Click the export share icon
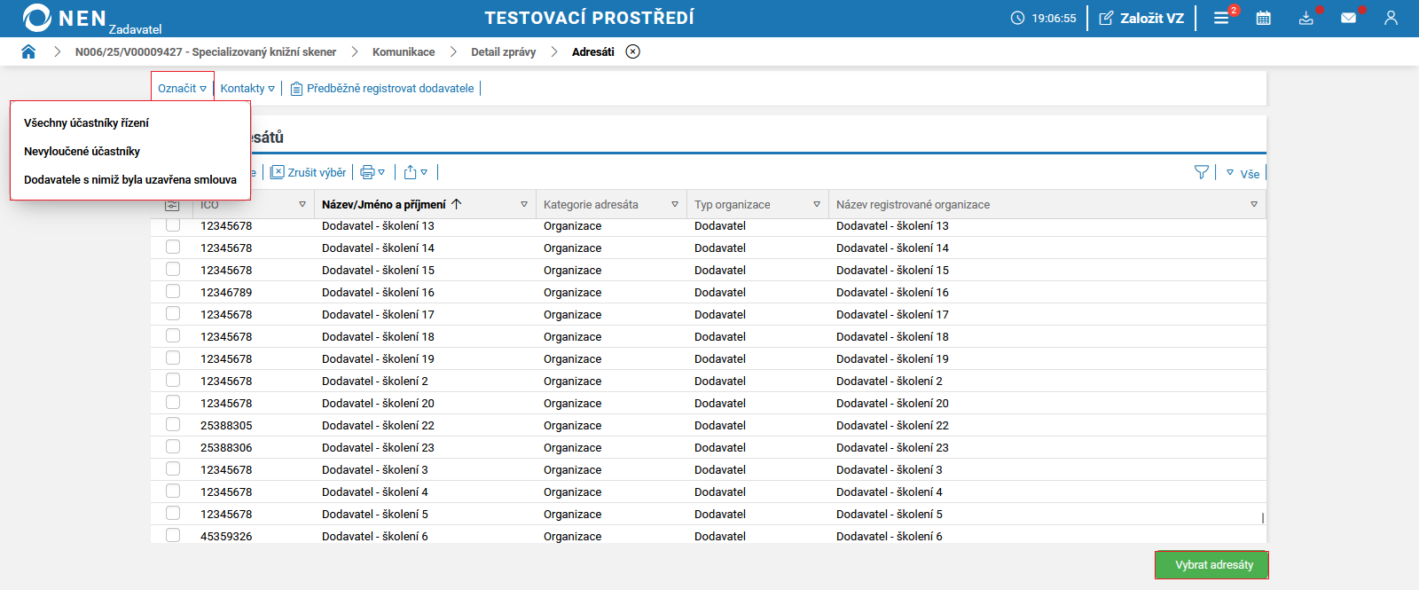Viewport: 1419px width, 590px height. pyautogui.click(x=411, y=172)
